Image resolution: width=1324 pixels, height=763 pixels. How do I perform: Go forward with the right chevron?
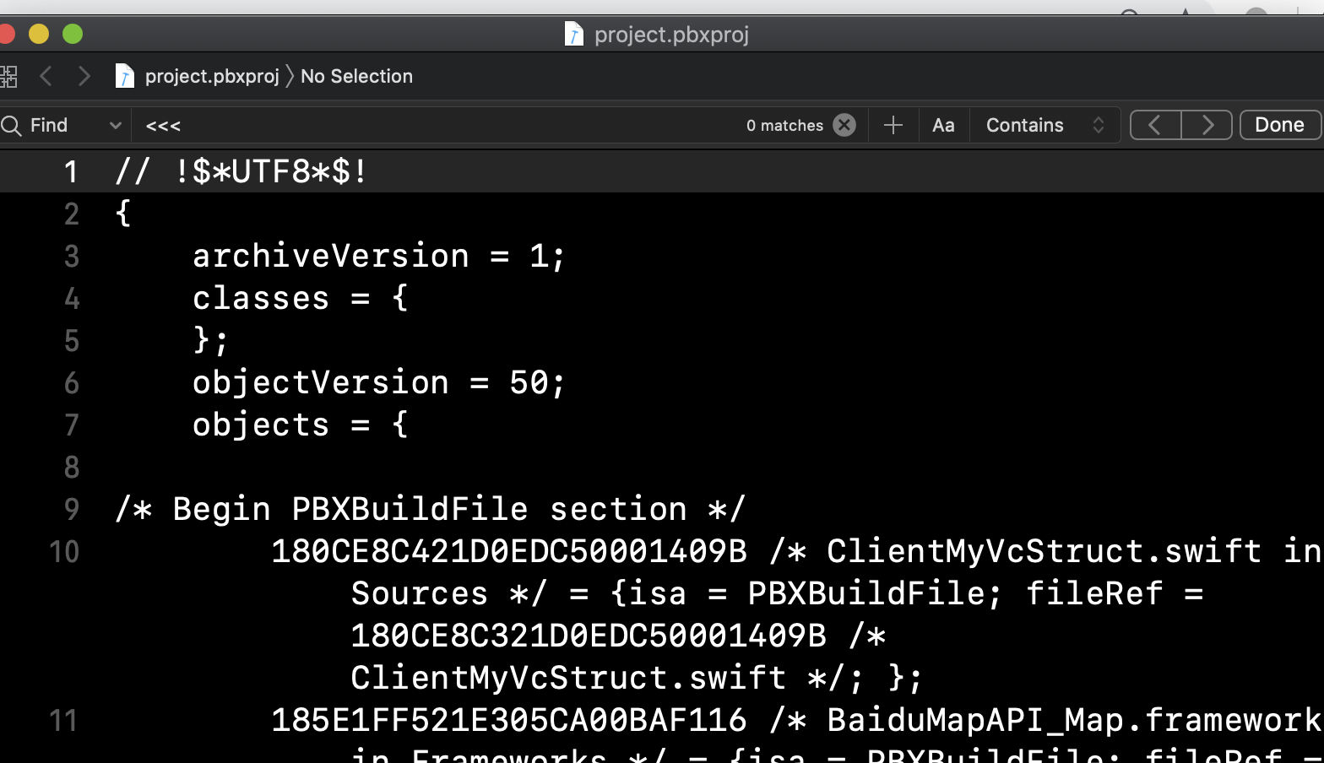[x=84, y=77]
